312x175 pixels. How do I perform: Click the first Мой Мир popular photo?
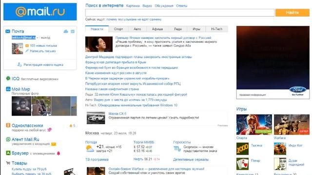pyautogui.click(x=21, y=106)
